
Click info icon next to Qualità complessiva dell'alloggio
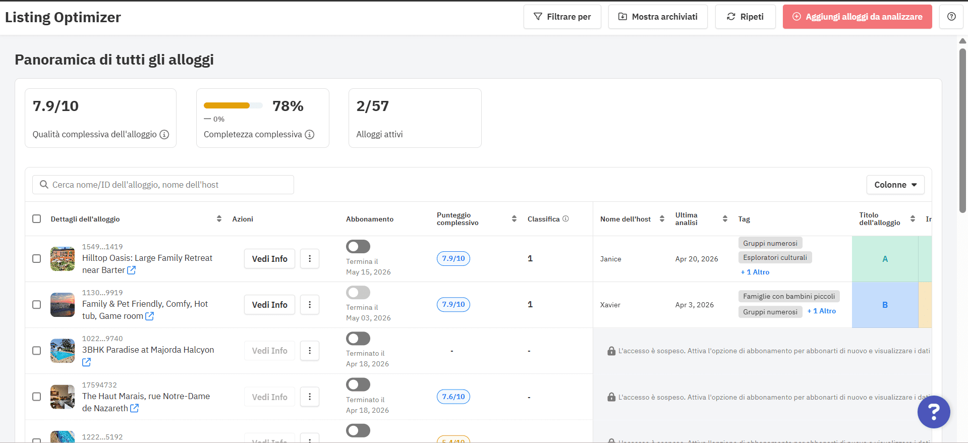point(164,134)
